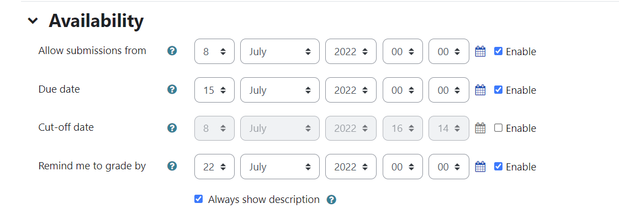Open Remind me to grade by minute dropdown

pyautogui.click(x=449, y=167)
